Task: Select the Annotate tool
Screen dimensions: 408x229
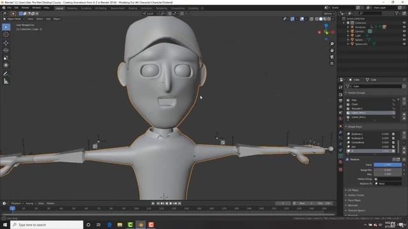Action: [x=6, y=74]
